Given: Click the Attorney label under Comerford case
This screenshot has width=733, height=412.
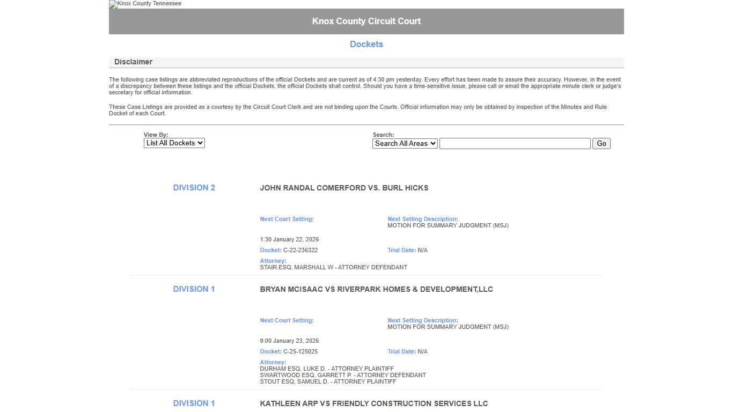Looking at the screenshot, I should click(273, 261).
